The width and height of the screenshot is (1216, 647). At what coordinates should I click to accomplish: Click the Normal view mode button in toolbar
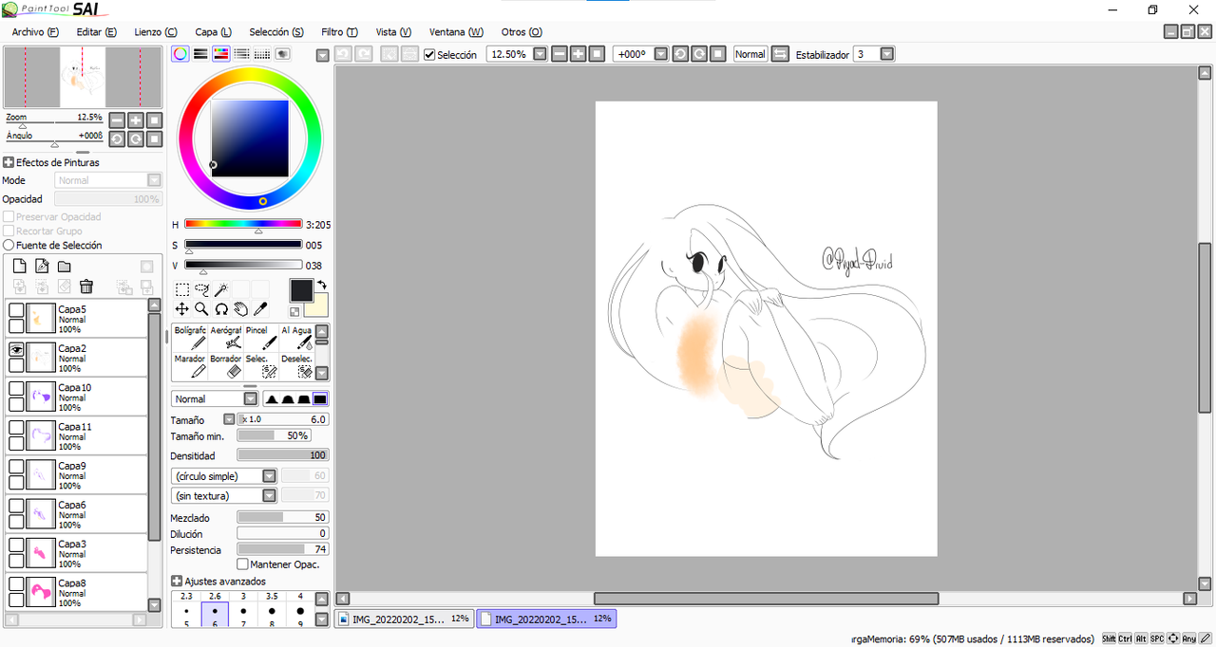coord(750,54)
